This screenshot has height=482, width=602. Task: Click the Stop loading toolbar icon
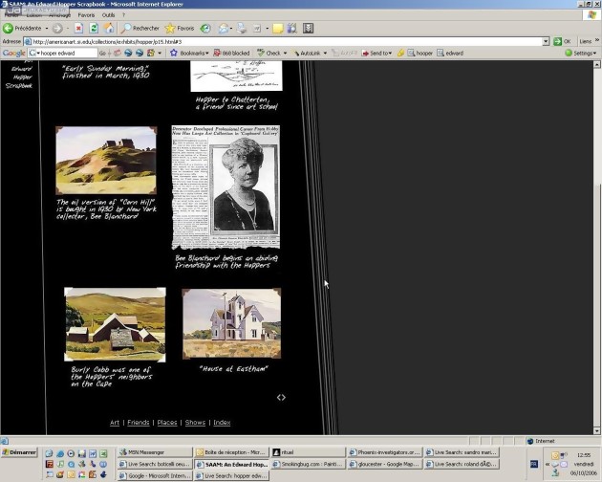78,29
